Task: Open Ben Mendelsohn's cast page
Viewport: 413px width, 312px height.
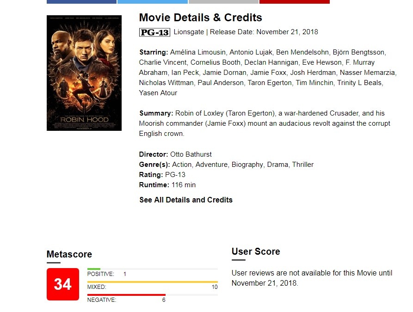Action: 302,52
